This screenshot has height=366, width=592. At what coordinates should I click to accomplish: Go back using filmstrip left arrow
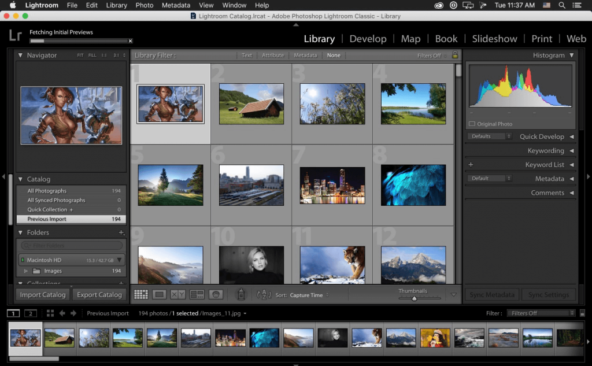(x=62, y=313)
